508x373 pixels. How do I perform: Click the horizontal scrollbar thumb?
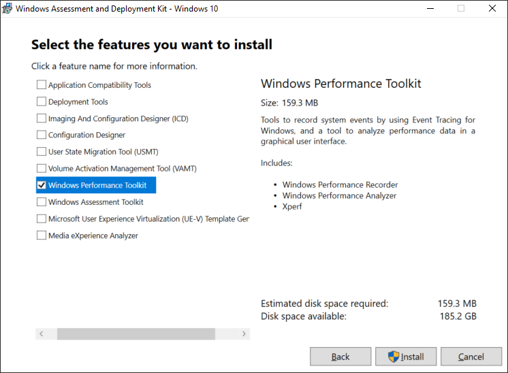point(136,334)
